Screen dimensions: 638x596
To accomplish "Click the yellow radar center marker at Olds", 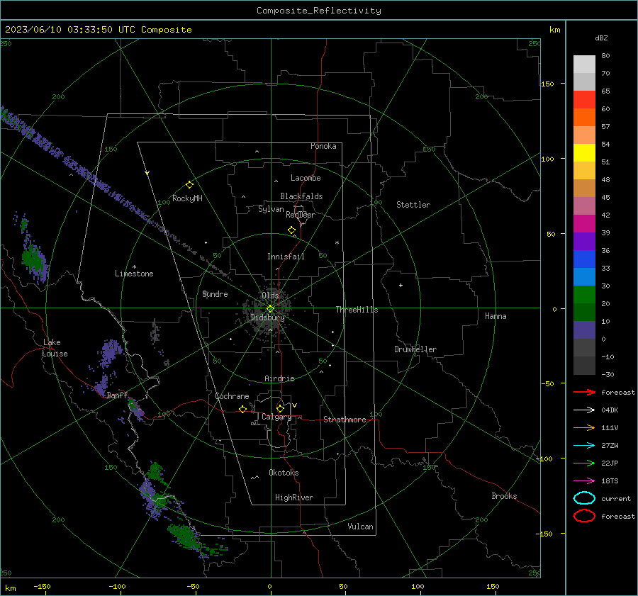I will 270,309.
